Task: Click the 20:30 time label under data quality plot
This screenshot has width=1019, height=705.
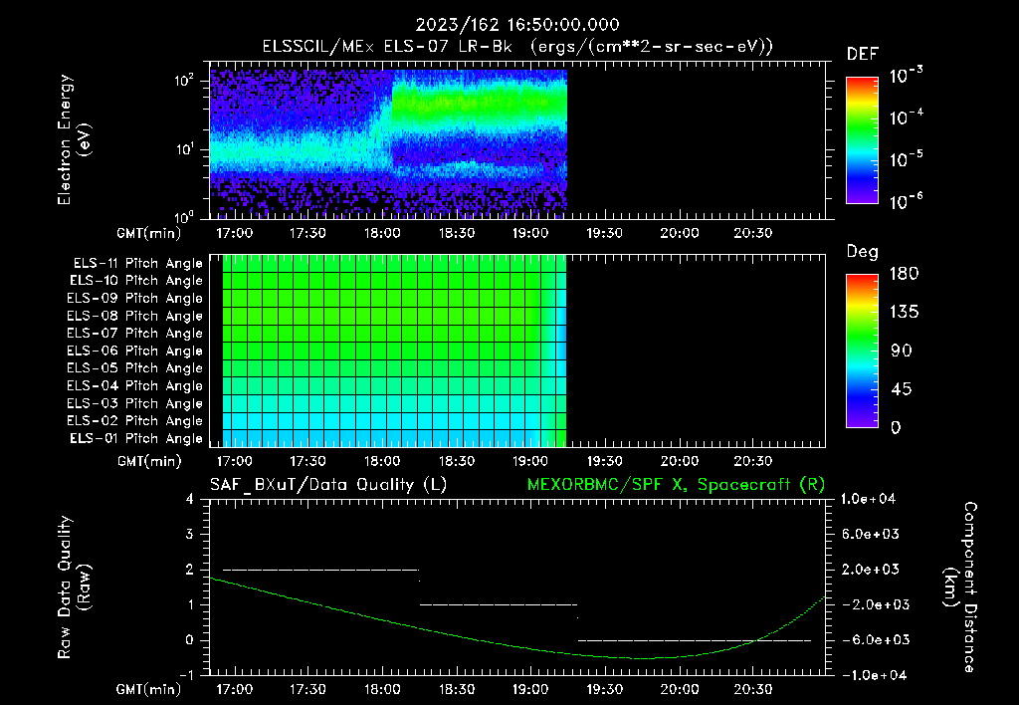Action: [753, 689]
